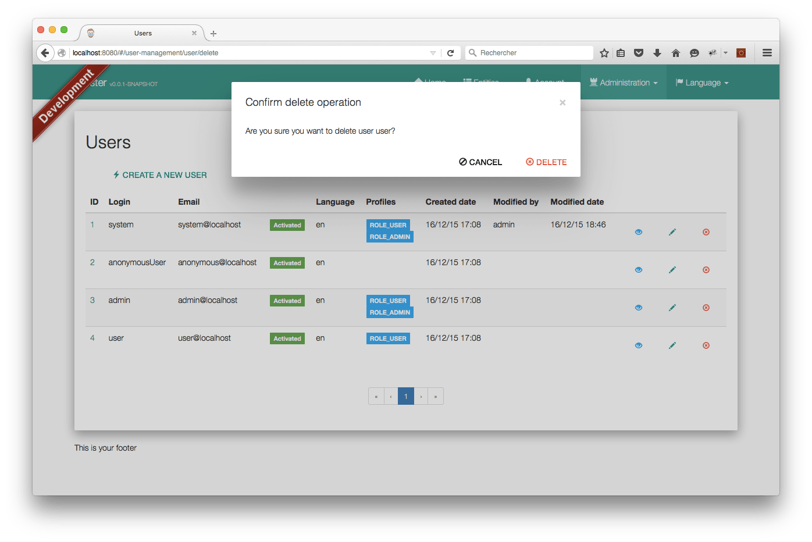The width and height of the screenshot is (812, 542).
Task: Click the browser home icon
Action: pyautogui.click(x=676, y=52)
